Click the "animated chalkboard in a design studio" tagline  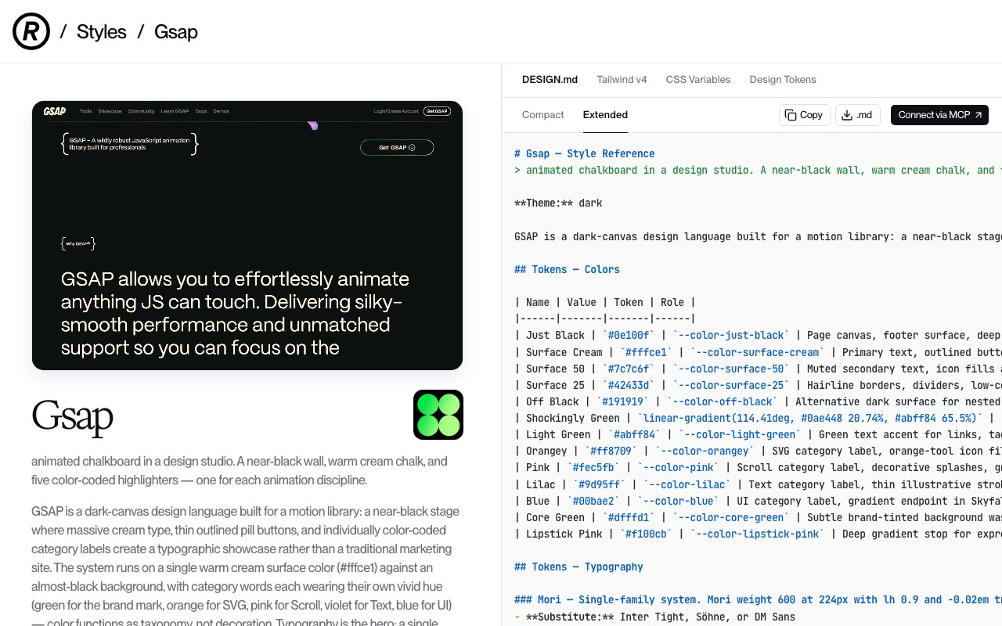click(240, 470)
